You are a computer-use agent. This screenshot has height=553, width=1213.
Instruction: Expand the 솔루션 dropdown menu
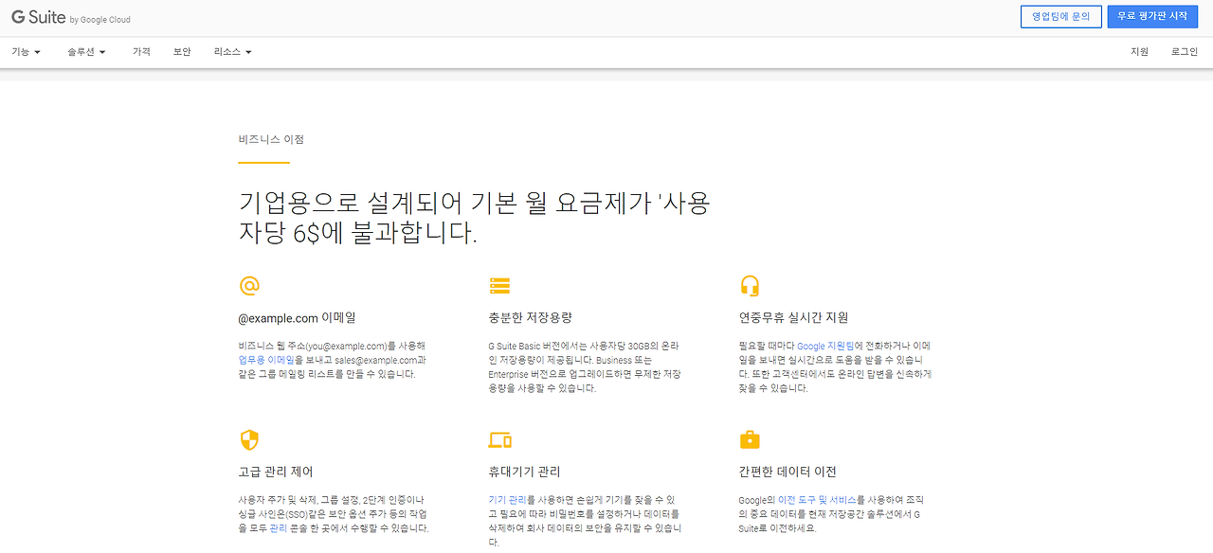pos(86,52)
